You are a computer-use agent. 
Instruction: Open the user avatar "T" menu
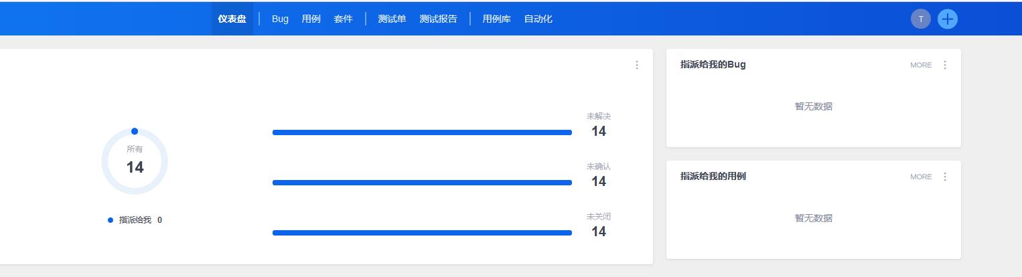[x=921, y=19]
